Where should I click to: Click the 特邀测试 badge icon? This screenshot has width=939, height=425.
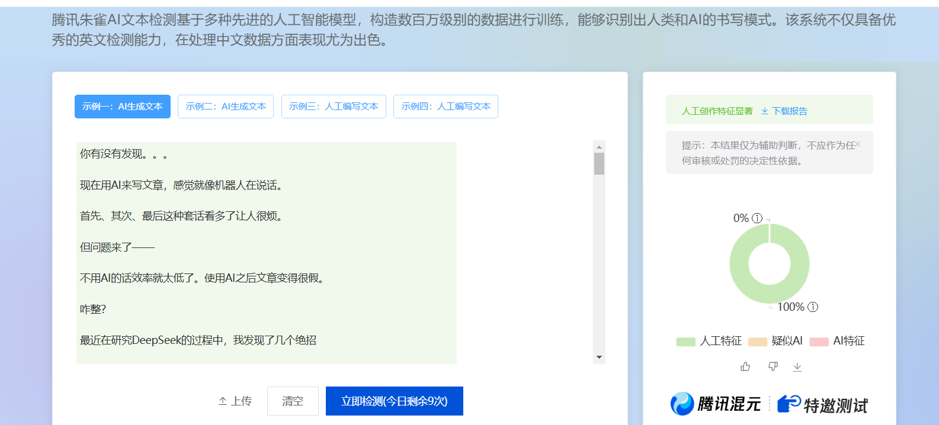coord(789,404)
